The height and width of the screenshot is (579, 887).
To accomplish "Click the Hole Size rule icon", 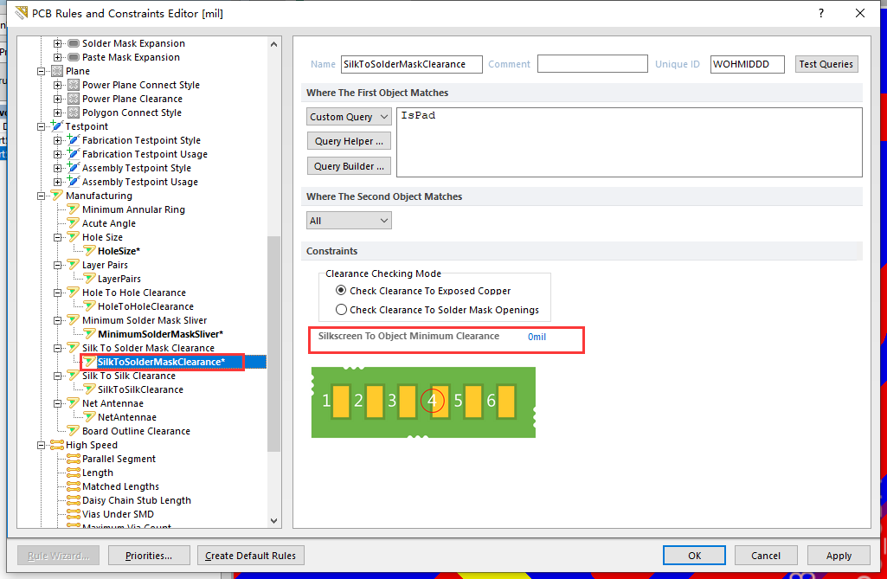I will click(x=74, y=237).
